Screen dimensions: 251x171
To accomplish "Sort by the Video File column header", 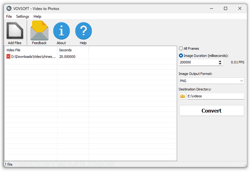I will pyautogui.click(x=31, y=50).
